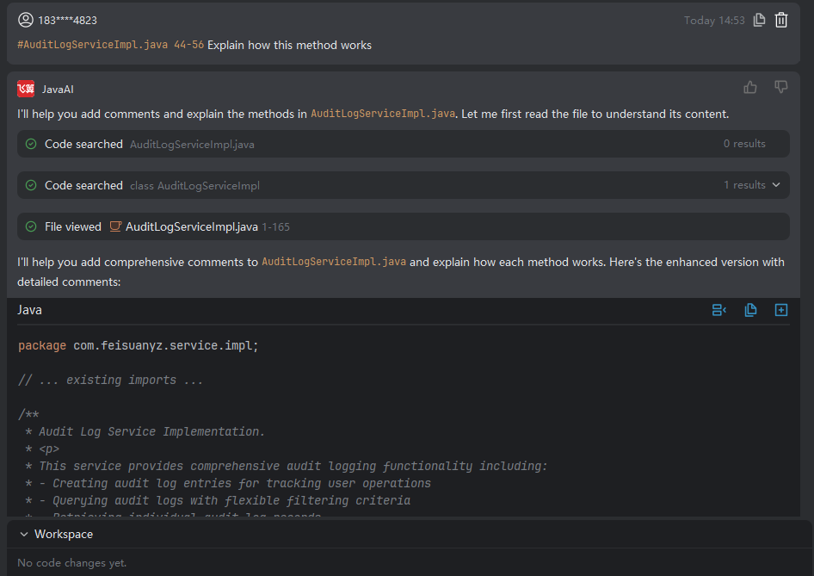The height and width of the screenshot is (576, 814).
Task: Click the Java language label of code block
Action: pyautogui.click(x=29, y=310)
